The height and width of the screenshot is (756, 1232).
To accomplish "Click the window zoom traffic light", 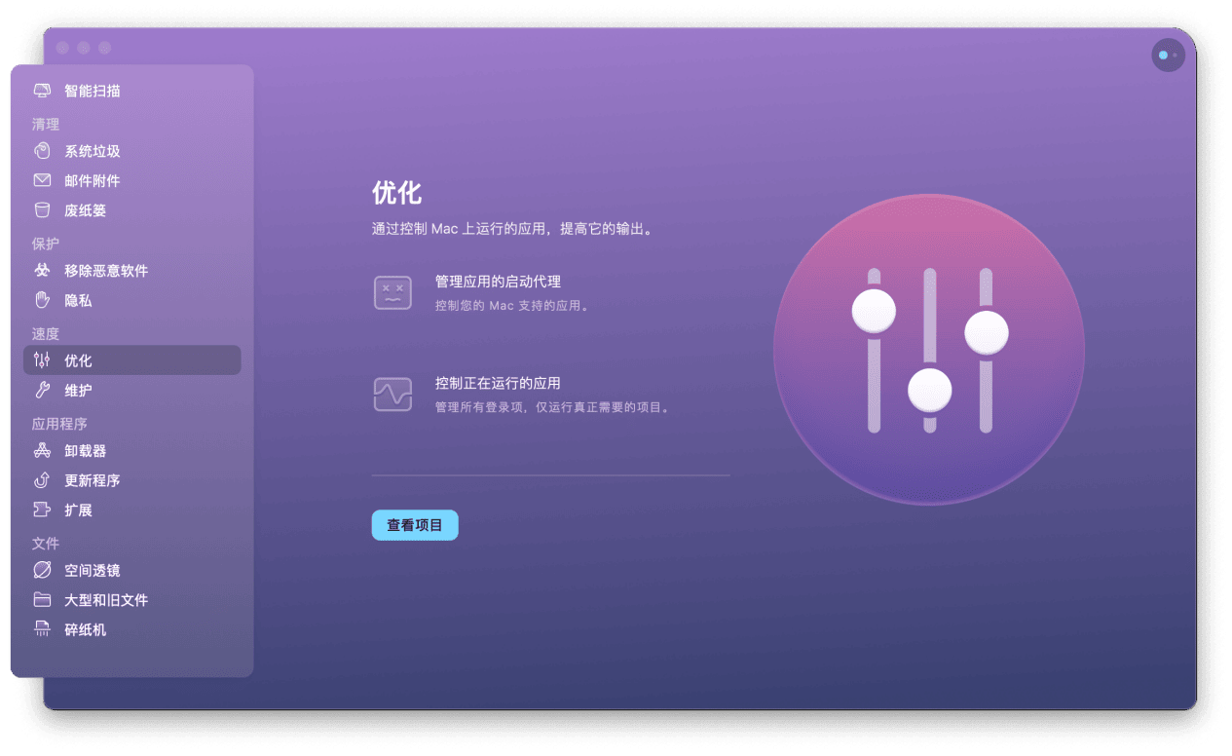I will pos(104,48).
